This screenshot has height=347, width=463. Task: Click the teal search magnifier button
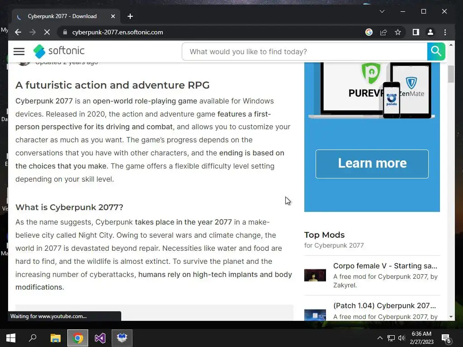click(436, 52)
